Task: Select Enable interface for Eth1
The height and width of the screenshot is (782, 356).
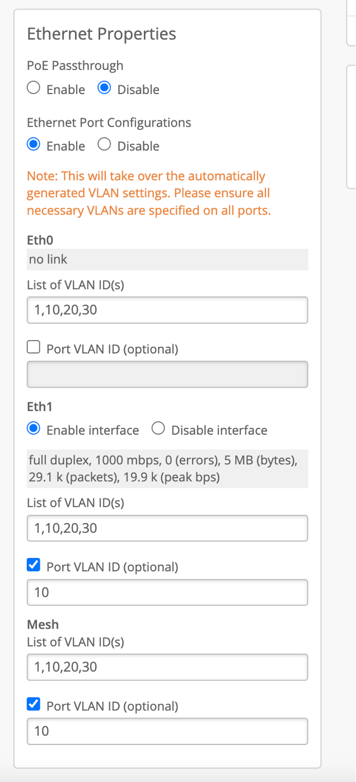Action: point(34,429)
